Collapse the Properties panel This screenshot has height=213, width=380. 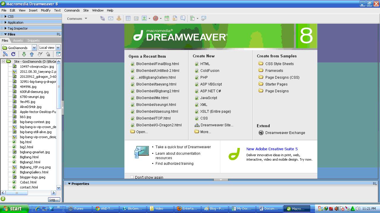(x=69, y=184)
